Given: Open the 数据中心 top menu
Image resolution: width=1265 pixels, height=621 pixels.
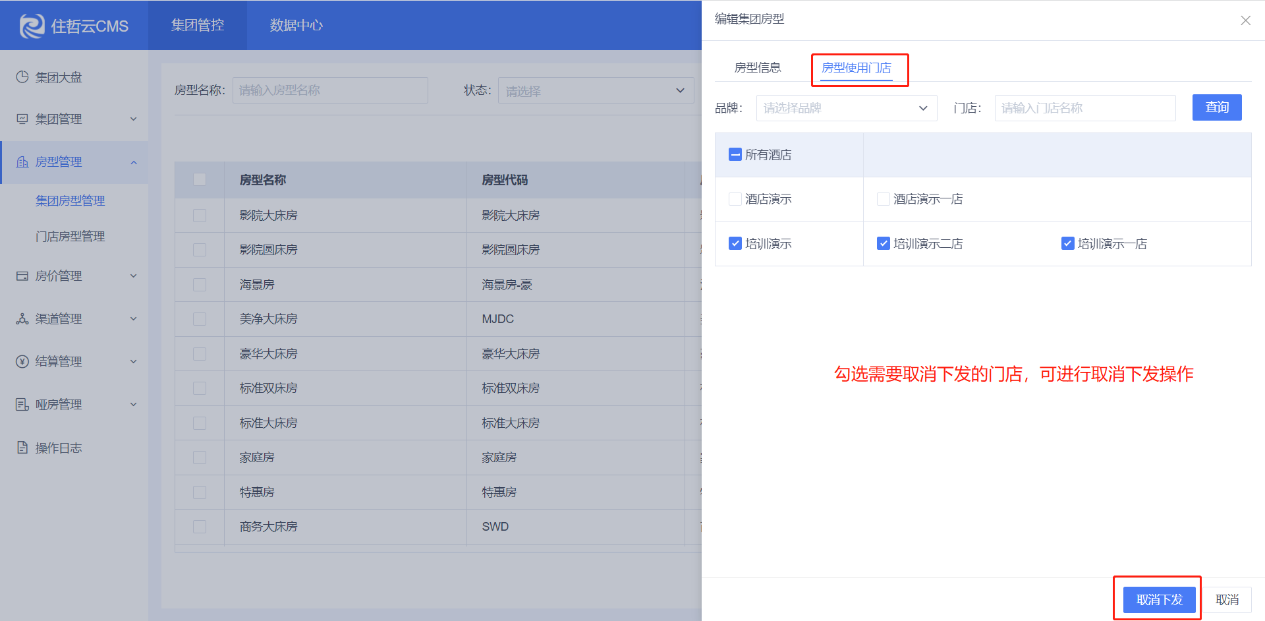Looking at the screenshot, I should coord(296,25).
